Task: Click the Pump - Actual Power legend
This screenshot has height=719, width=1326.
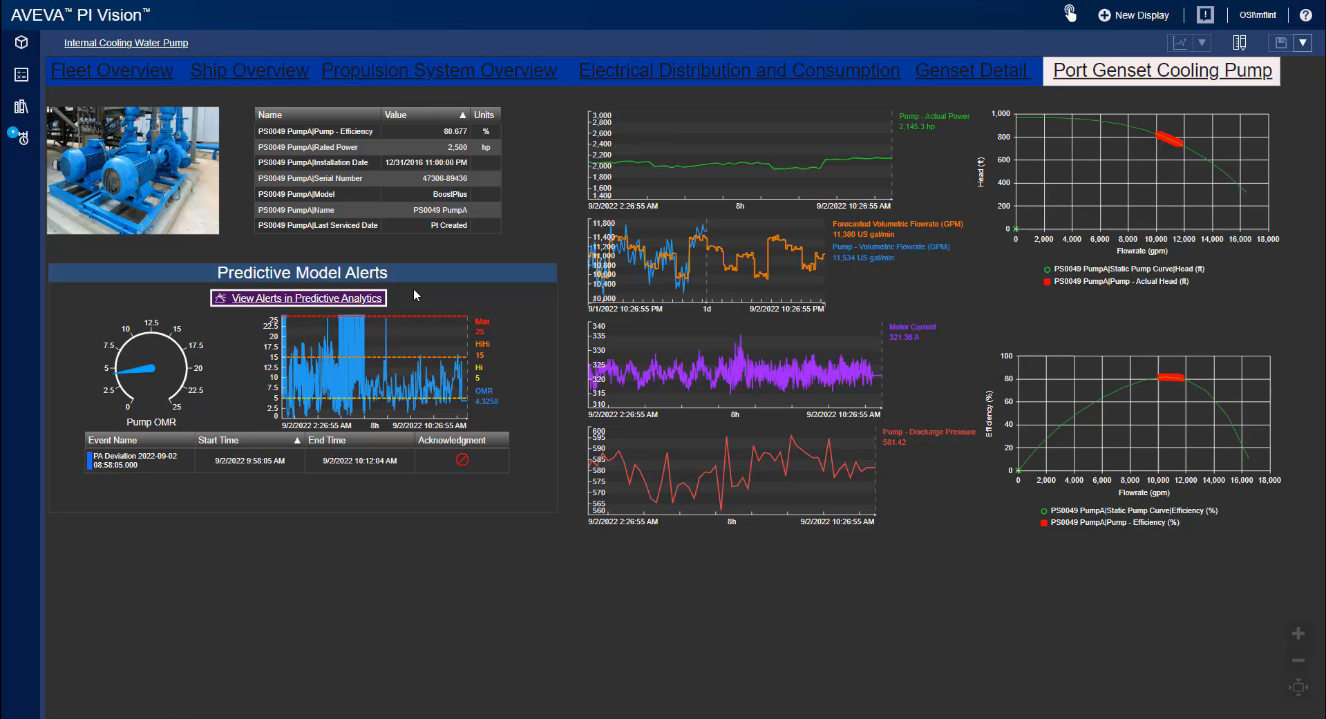Action: pyautogui.click(x=934, y=121)
